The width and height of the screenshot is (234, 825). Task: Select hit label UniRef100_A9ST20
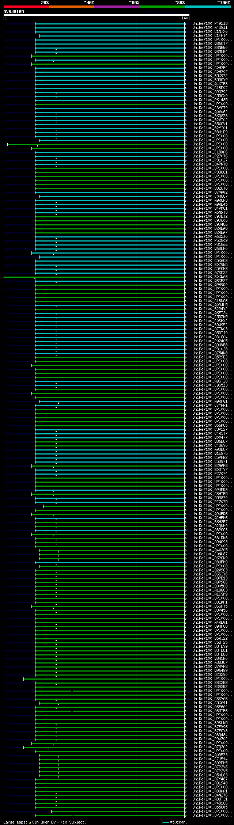point(210,381)
